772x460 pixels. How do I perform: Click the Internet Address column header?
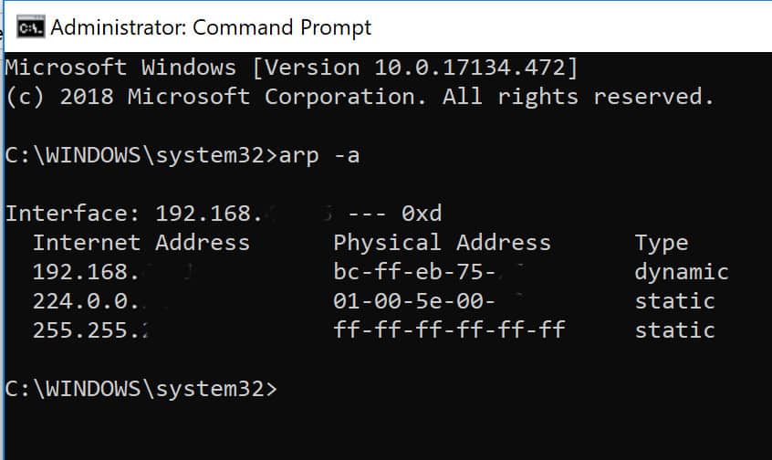[141, 243]
